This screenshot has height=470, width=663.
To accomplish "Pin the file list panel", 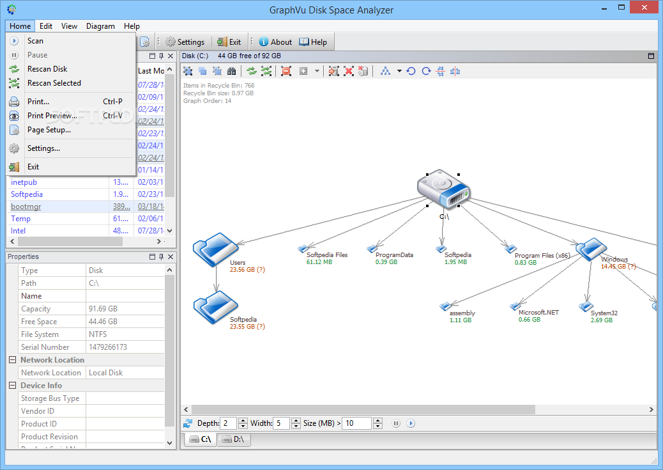I will [x=161, y=56].
